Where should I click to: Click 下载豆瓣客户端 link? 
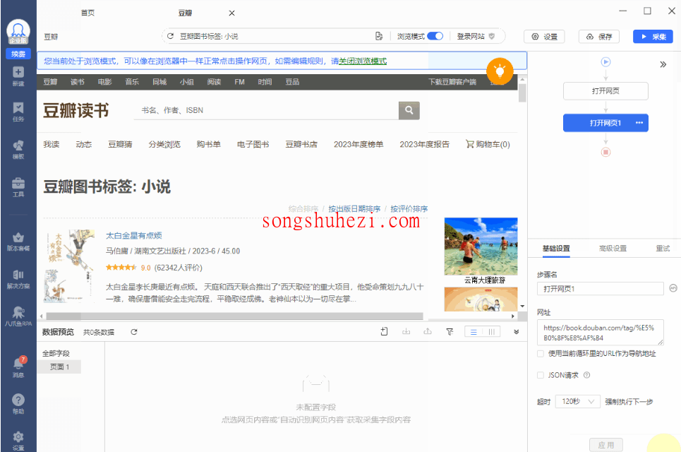(x=452, y=82)
